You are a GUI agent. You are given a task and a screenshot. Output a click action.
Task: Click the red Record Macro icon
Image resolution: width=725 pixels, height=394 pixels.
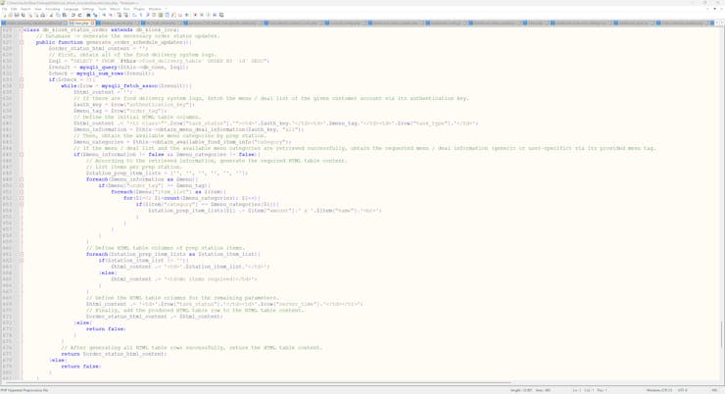point(195,15)
